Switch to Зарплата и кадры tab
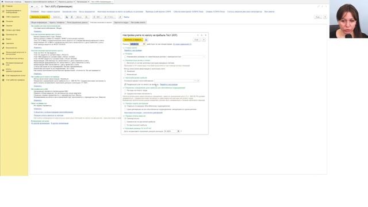The height and width of the screenshot is (207, 368). click(121, 22)
